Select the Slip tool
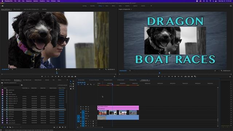The height and width of the screenshot is (131, 233). (x=71, y=86)
